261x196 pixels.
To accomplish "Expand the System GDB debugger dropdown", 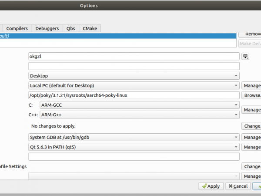I will point(134,137).
